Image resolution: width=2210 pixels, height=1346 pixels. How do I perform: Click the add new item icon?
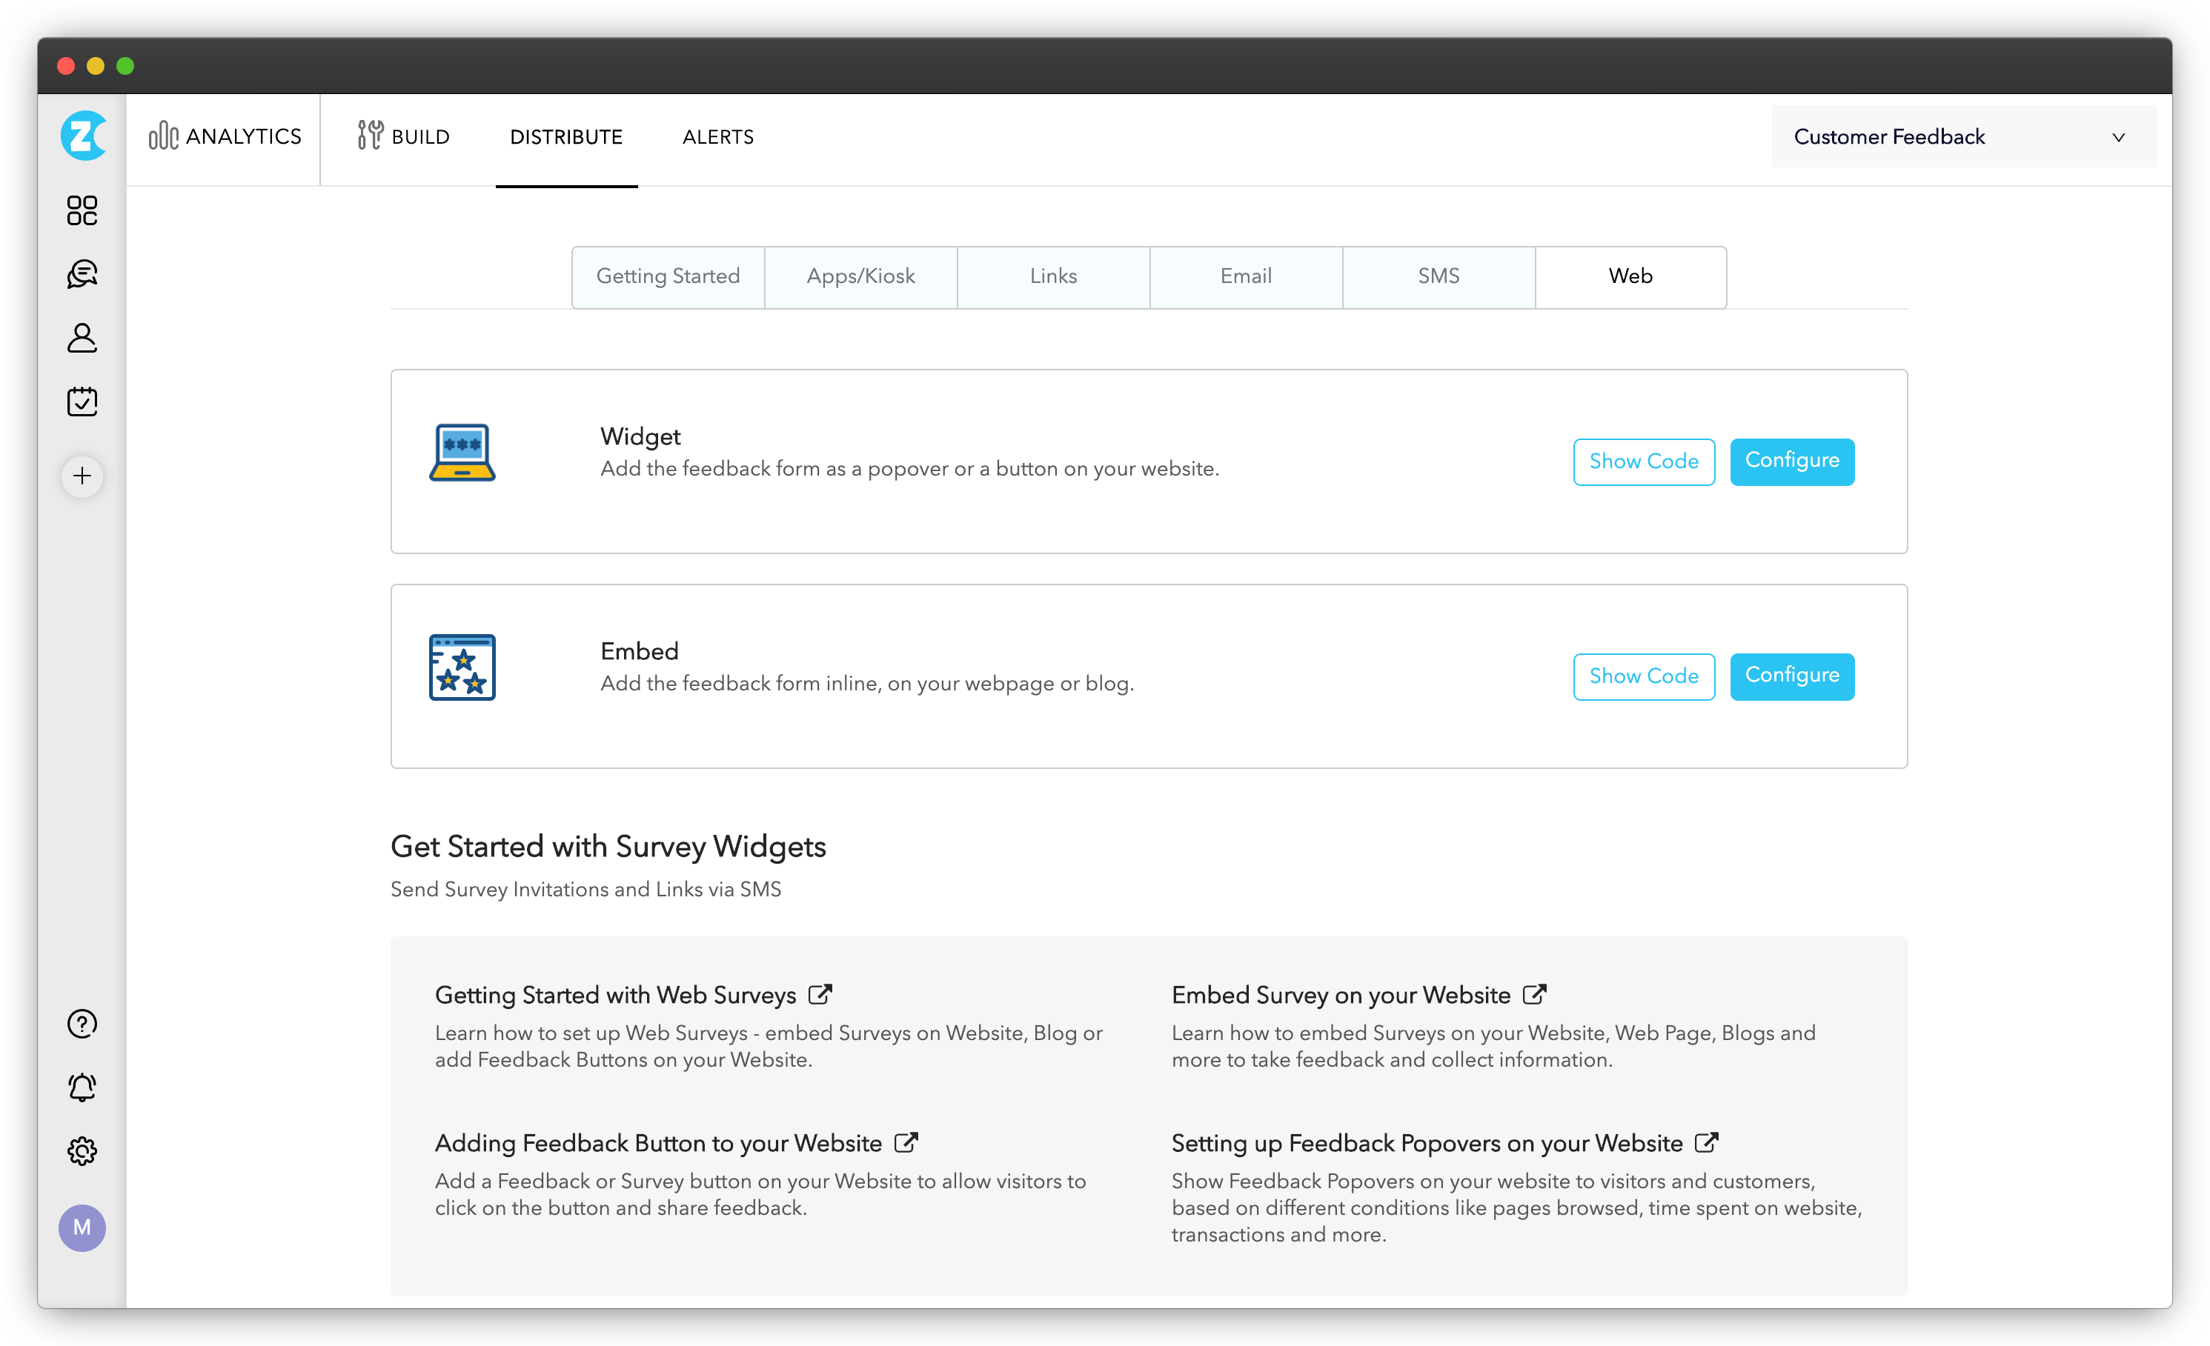point(82,473)
